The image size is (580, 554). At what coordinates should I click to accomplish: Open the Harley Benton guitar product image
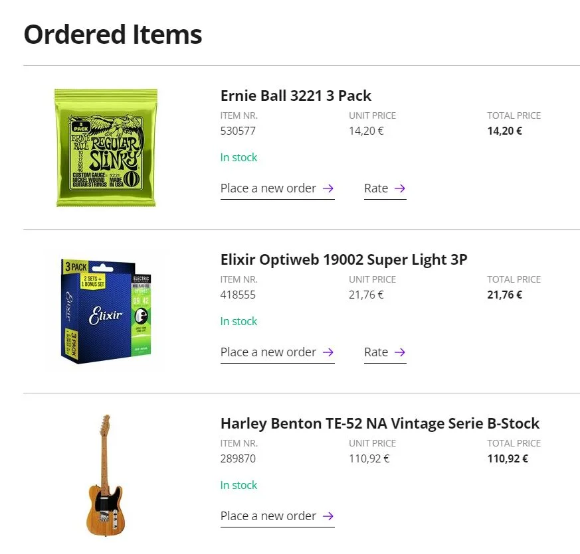(104, 475)
